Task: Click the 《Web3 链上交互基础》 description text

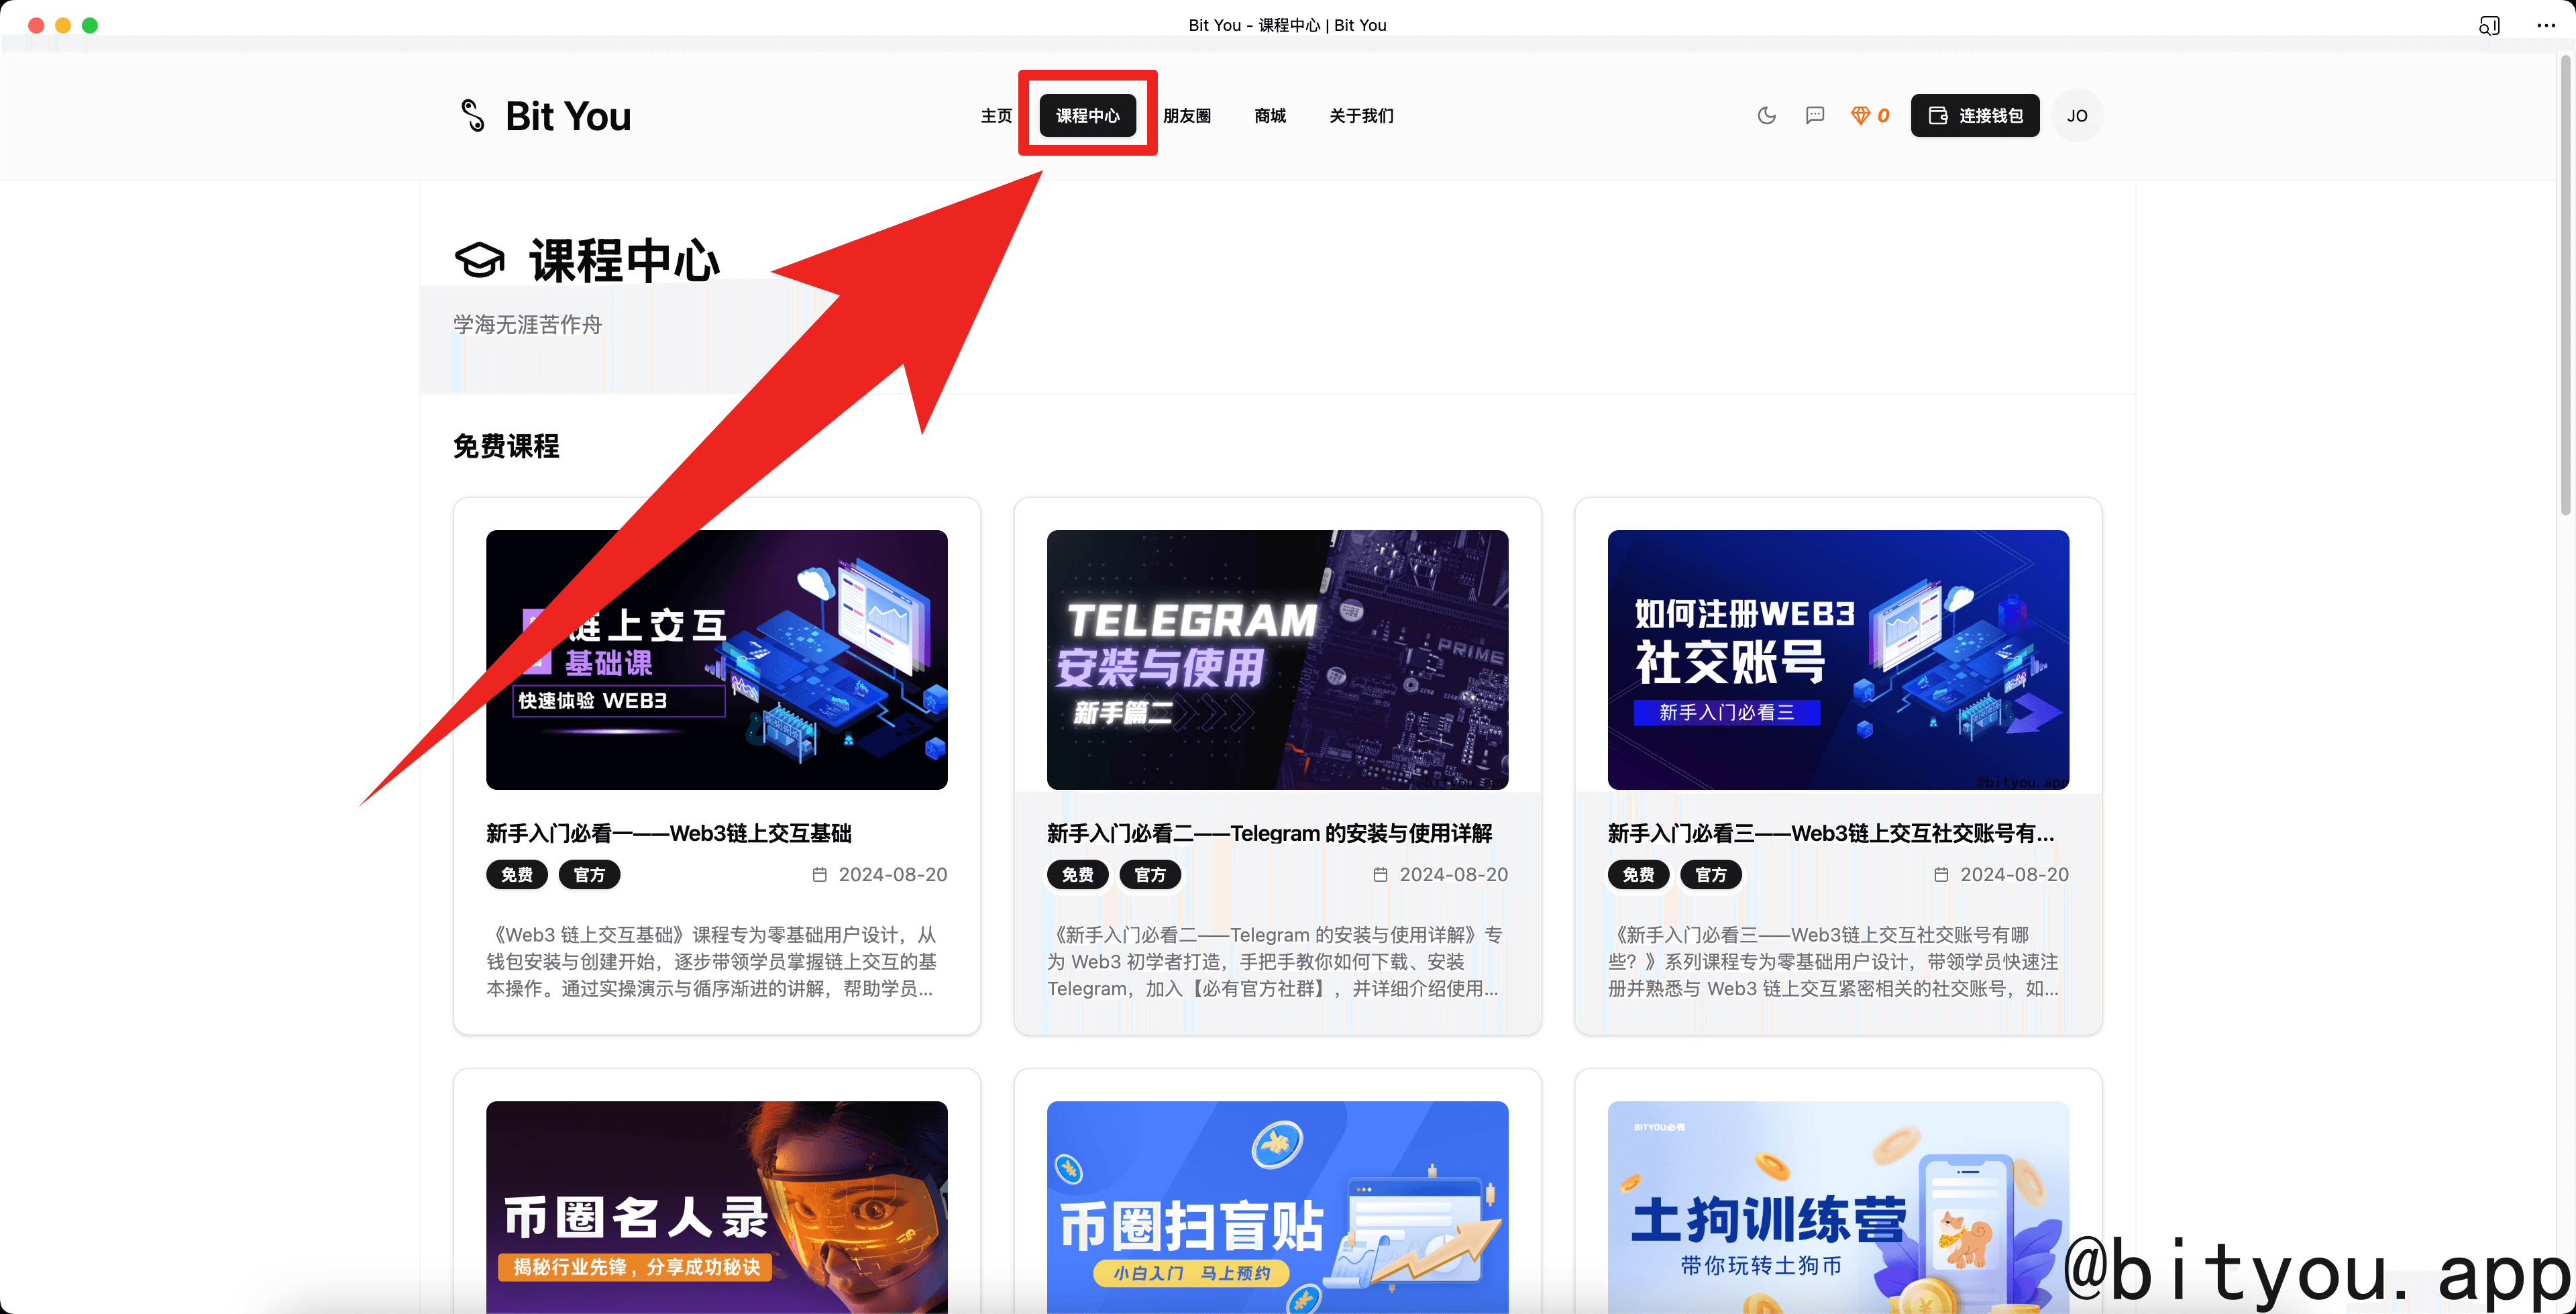Action: click(x=712, y=961)
